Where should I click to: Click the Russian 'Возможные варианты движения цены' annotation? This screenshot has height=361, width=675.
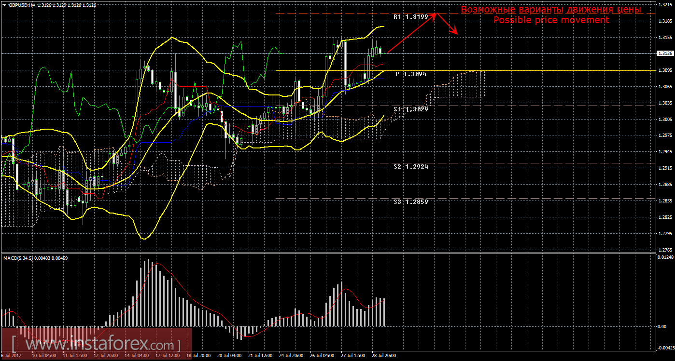click(551, 10)
